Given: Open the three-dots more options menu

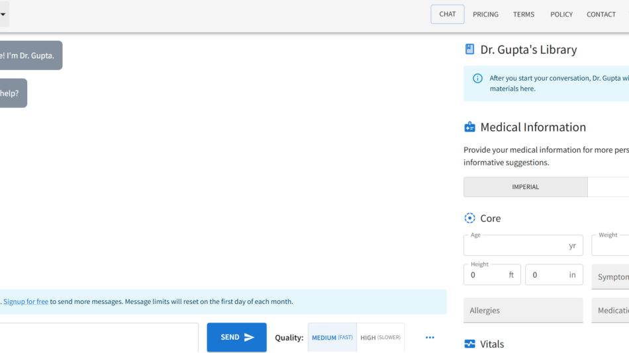Looking at the screenshot, I should click(430, 338).
